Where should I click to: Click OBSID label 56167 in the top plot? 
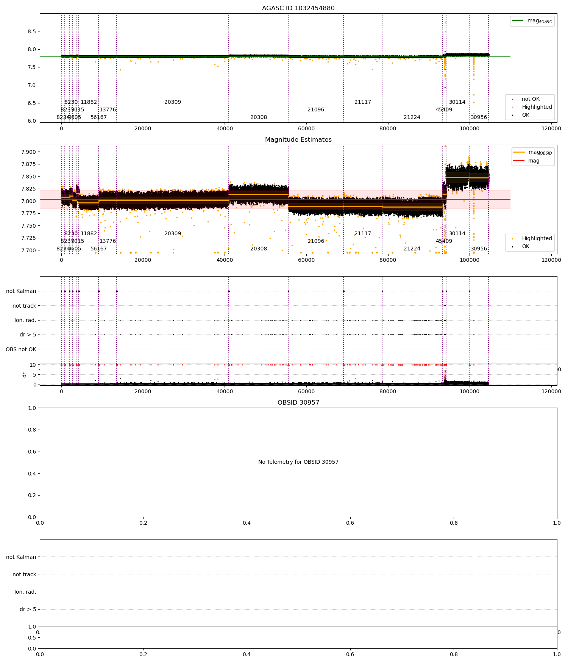point(98,117)
